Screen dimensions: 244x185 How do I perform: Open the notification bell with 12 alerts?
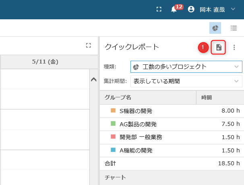[x=174, y=9]
